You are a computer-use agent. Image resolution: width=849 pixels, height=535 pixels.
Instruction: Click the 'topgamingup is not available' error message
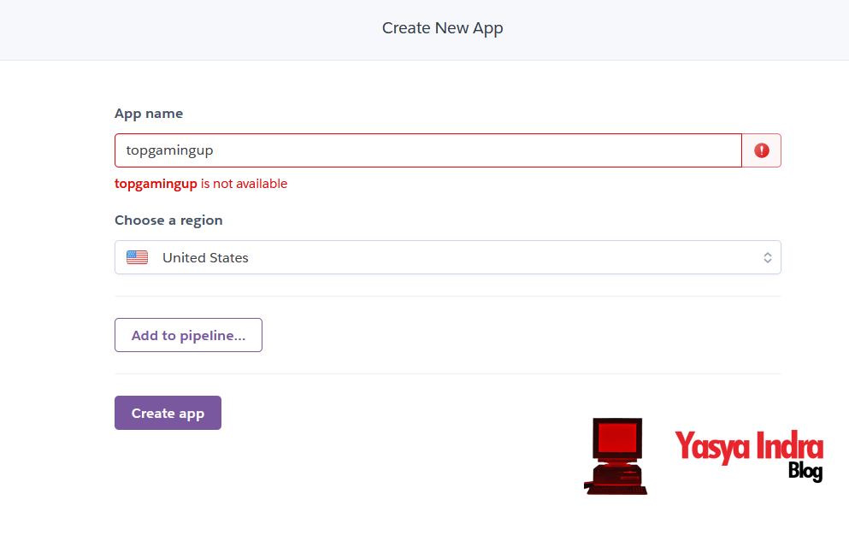coord(201,184)
